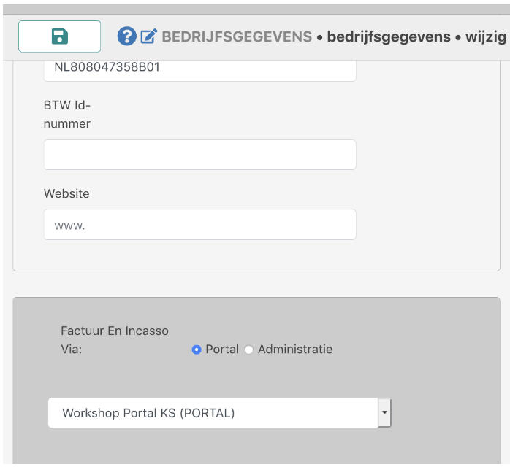Click the Factuur En Incasso Via label

114,340
